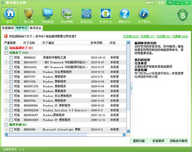Open the 关于我们 about us icon
The image size is (192, 152).
coord(144,16)
